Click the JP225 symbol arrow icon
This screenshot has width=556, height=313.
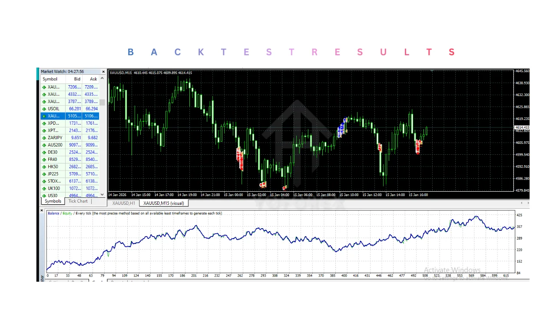44,174
